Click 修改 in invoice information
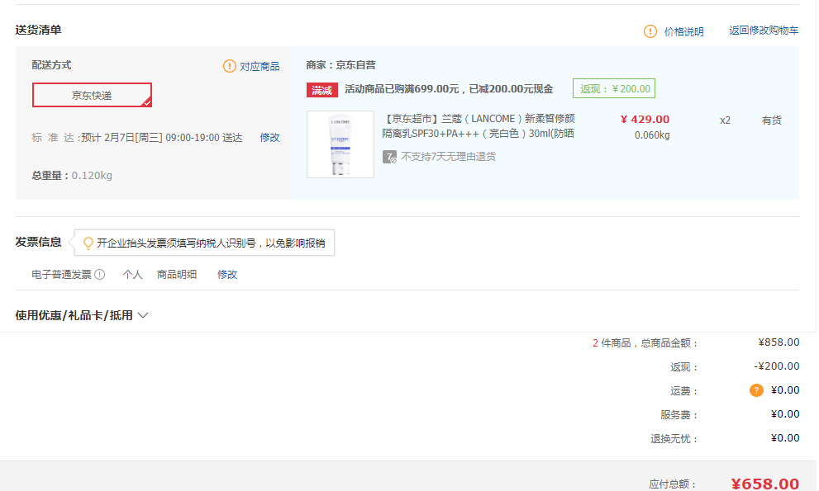The width and height of the screenshot is (819, 491). (227, 274)
